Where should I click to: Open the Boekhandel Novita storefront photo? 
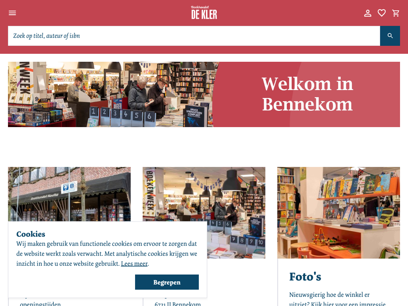point(69,194)
